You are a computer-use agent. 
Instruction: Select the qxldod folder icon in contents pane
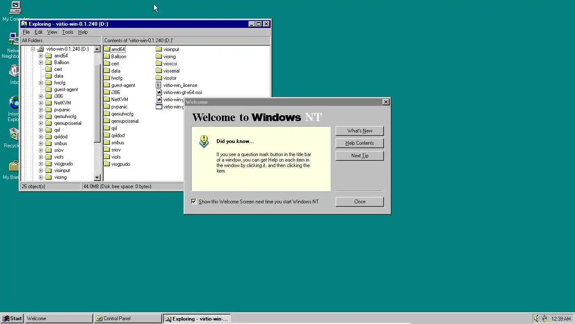107,135
